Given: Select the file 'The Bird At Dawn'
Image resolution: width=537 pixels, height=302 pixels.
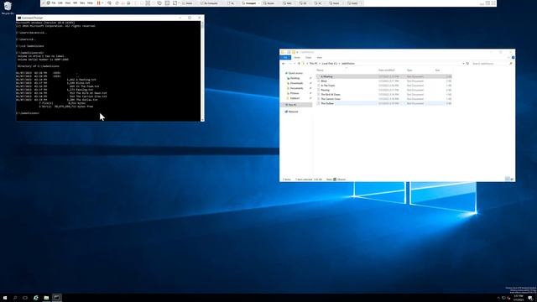Looking at the screenshot, I should (384, 95).
